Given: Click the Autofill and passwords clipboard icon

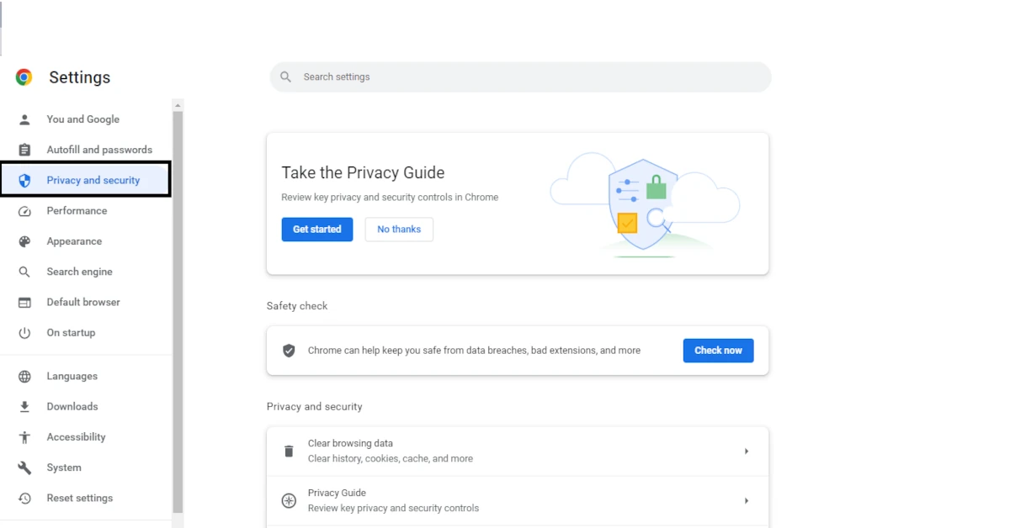Looking at the screenshot, I should point(24,150).
